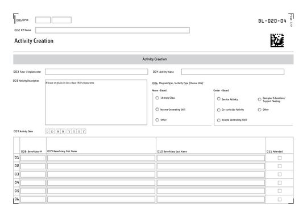Viewport: 307px width, 217px height.
Task: Focus the Tutor / Implementer field
Action: point(96,72)
